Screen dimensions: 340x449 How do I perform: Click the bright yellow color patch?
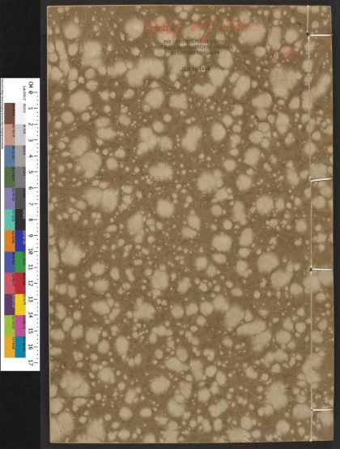20,305
